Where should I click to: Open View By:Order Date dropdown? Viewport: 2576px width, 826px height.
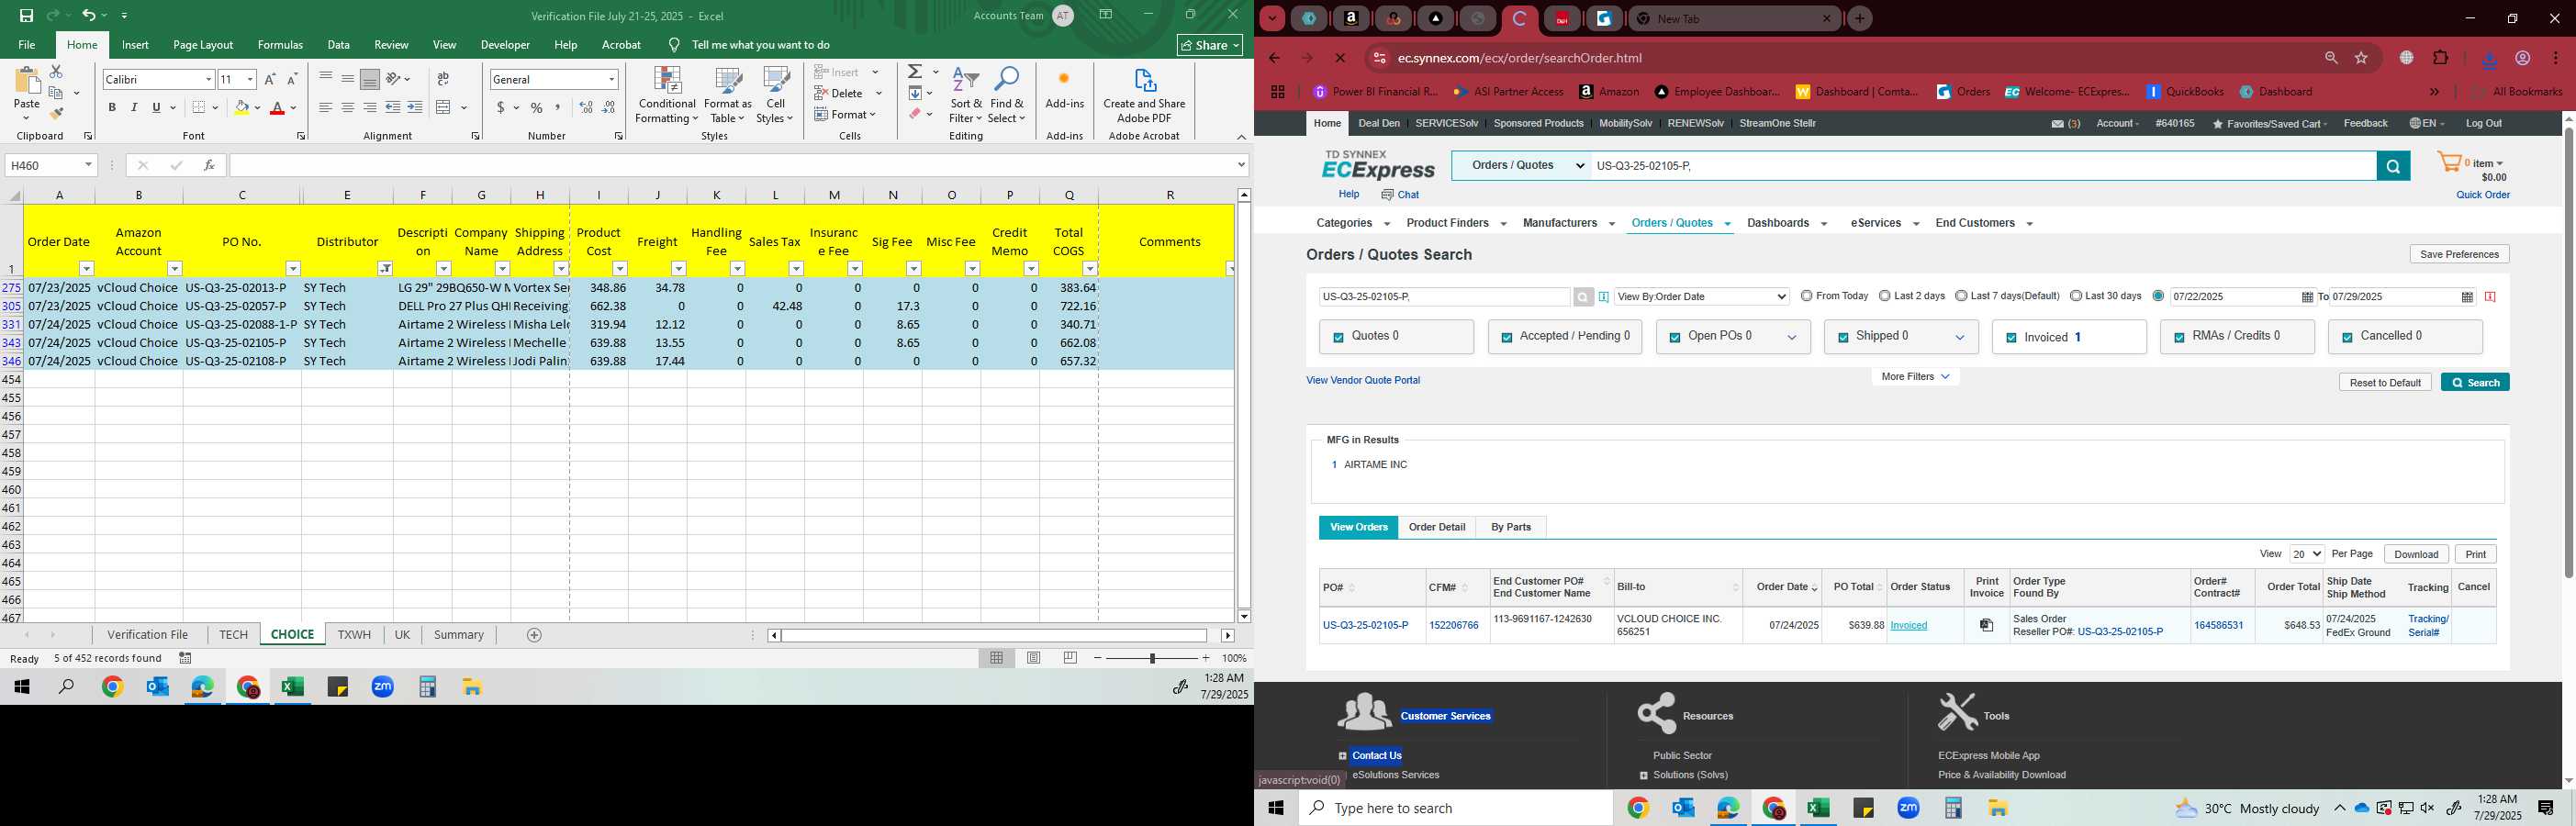[1701, 297]
